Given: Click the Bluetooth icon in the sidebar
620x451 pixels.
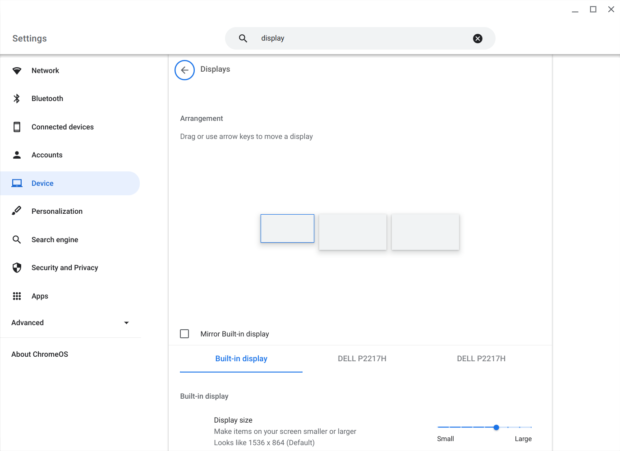Looking at the screenshot, I should pyautogui.click(x=17, y=99).
